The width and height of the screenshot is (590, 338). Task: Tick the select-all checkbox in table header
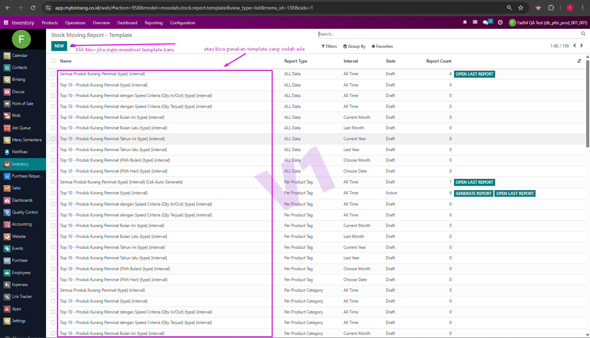click(x=53, y=61)
